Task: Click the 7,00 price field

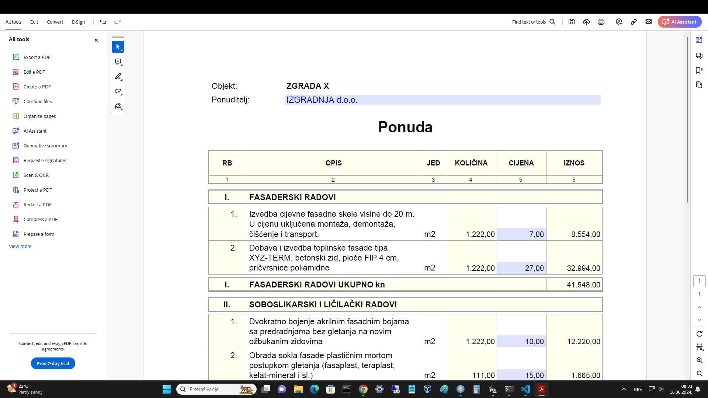Action: [x=521, y=234]
